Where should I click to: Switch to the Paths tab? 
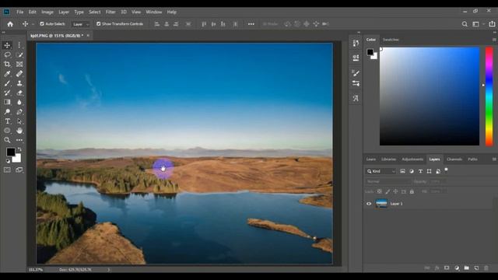coord(472,159)
